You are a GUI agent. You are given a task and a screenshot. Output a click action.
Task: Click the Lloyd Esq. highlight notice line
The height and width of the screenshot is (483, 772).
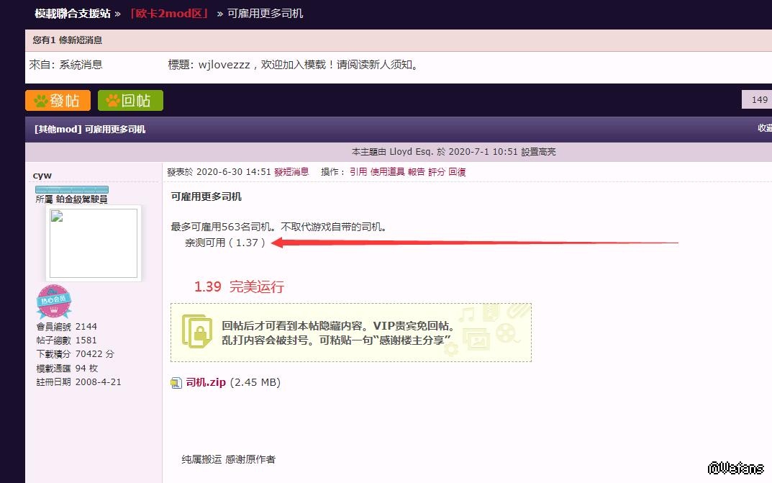[453, 152]
